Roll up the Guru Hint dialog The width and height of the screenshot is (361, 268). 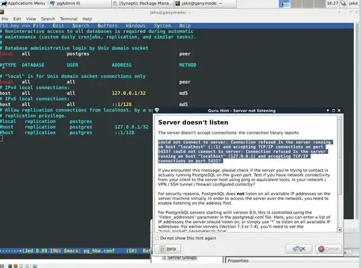328,110
